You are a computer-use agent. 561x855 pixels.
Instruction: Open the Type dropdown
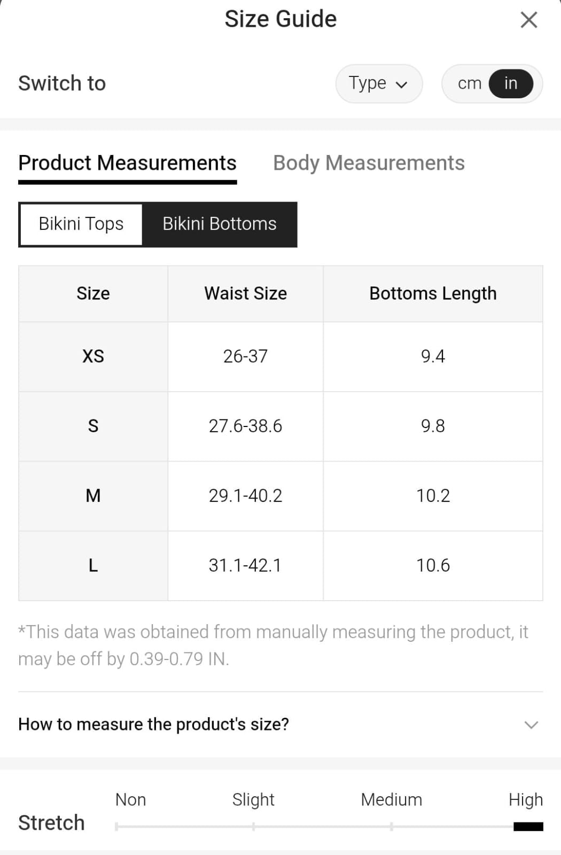point(378,83)
